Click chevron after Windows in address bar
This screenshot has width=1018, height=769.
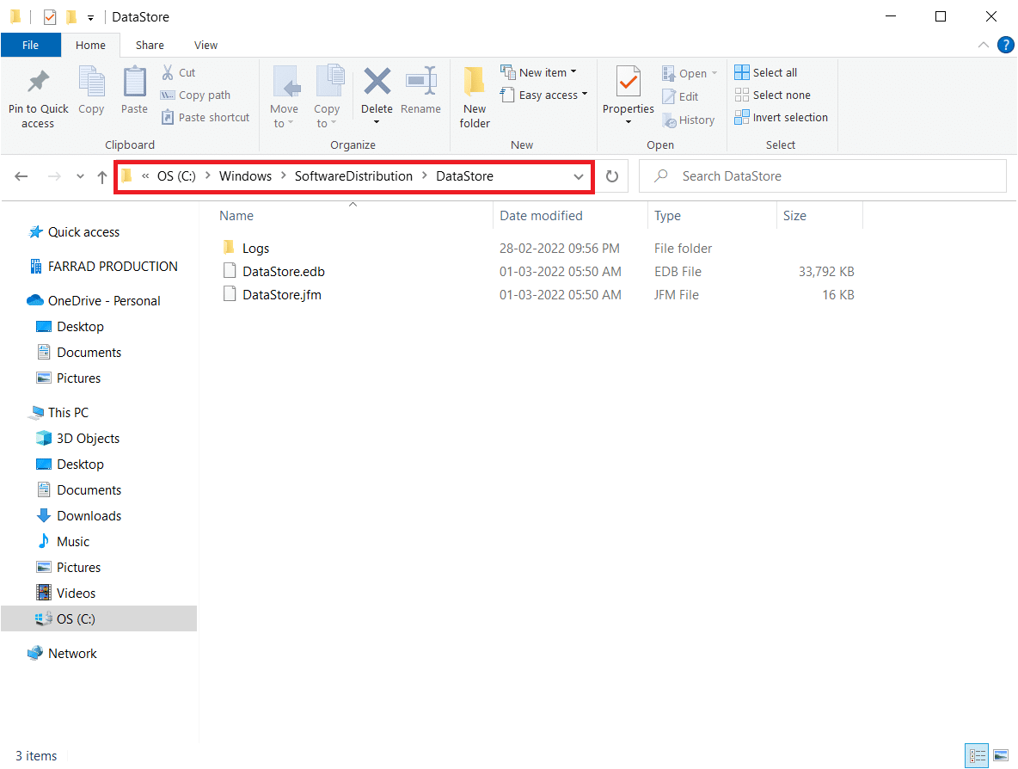pos(284,176)
